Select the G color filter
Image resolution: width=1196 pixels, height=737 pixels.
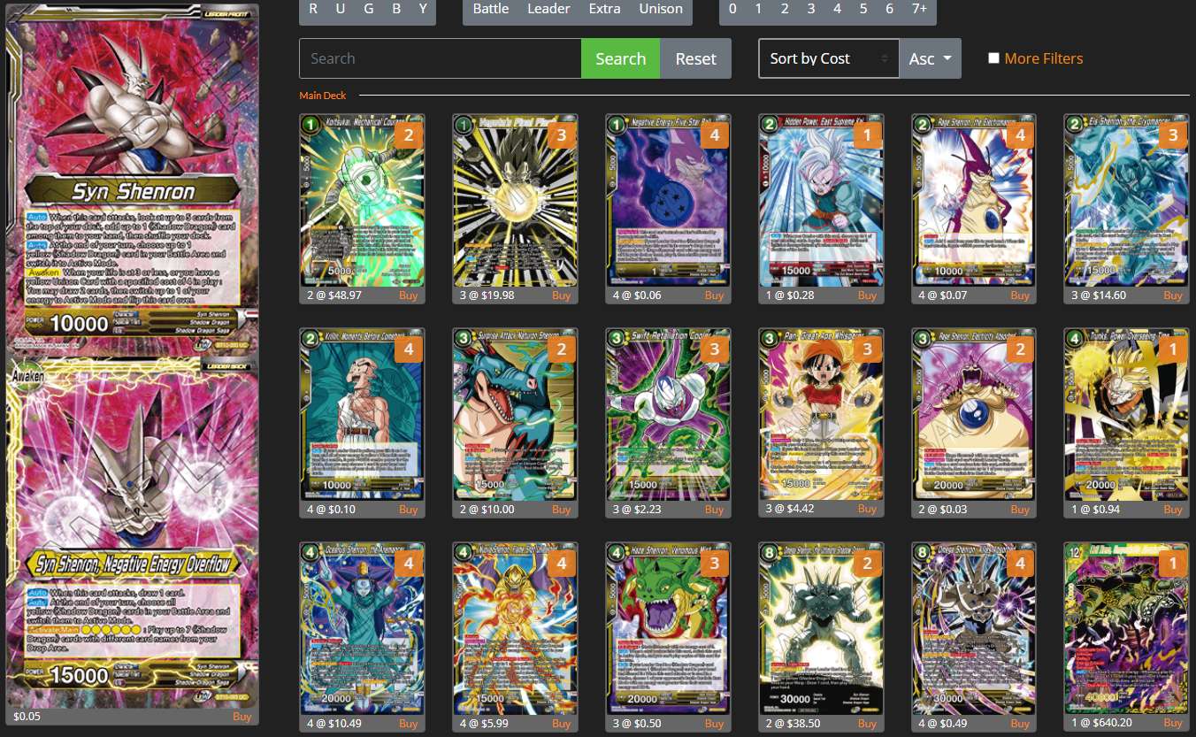pyautogui.click(x=368, y=8)
